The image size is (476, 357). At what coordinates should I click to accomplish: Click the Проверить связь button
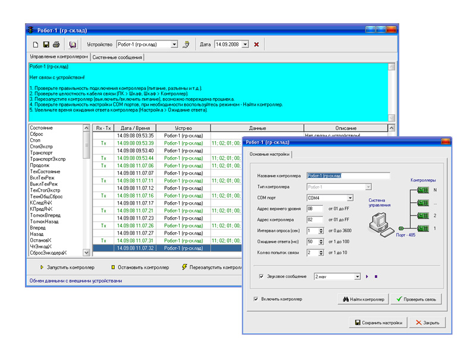coord(416,299)
